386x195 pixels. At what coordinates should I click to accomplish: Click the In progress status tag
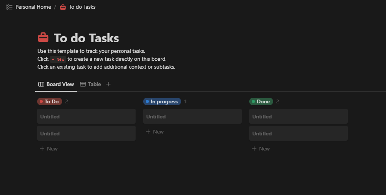coord(162,101)
